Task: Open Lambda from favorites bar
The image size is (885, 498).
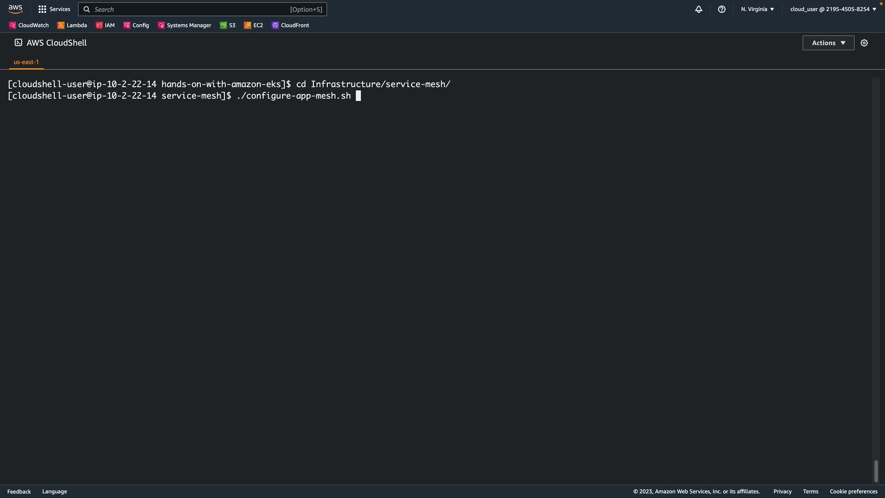Action: coord(72,25)
